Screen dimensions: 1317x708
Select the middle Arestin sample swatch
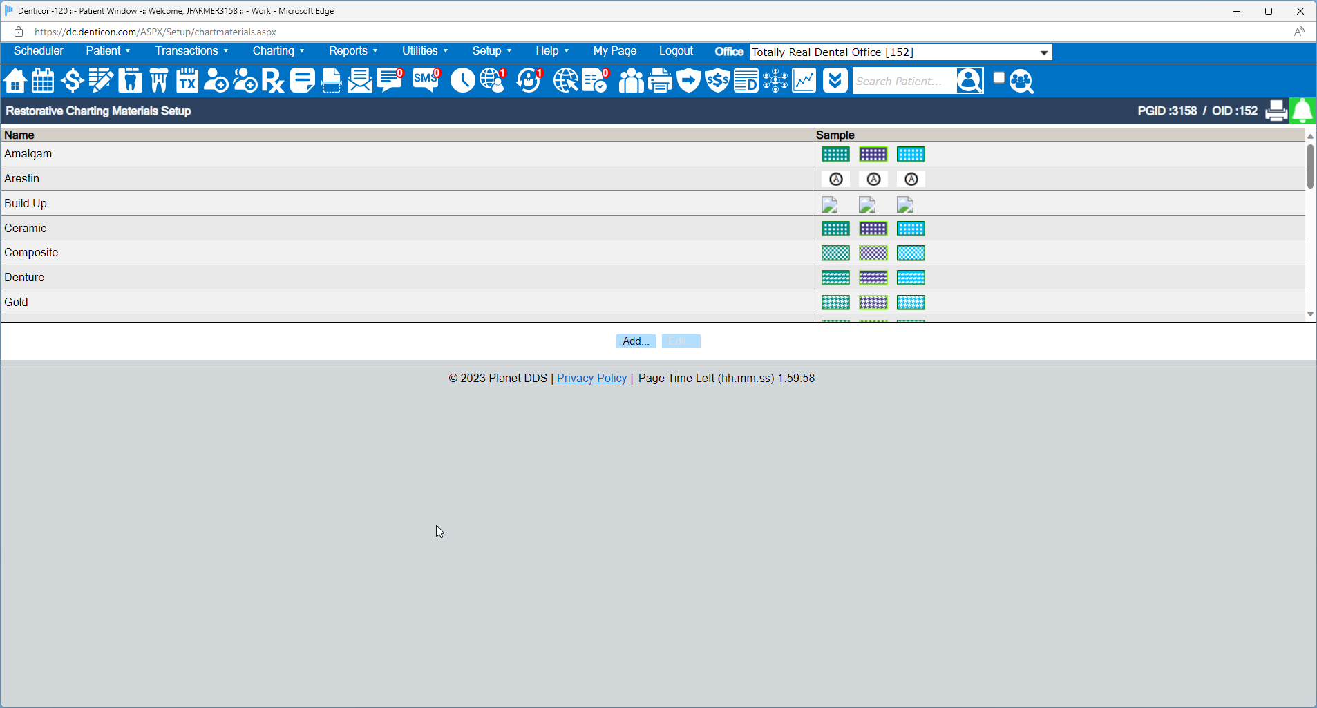click(x=873, y=179)
